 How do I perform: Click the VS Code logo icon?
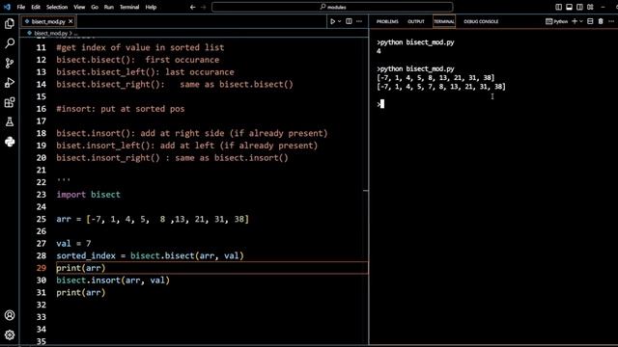tap(7, 7)
